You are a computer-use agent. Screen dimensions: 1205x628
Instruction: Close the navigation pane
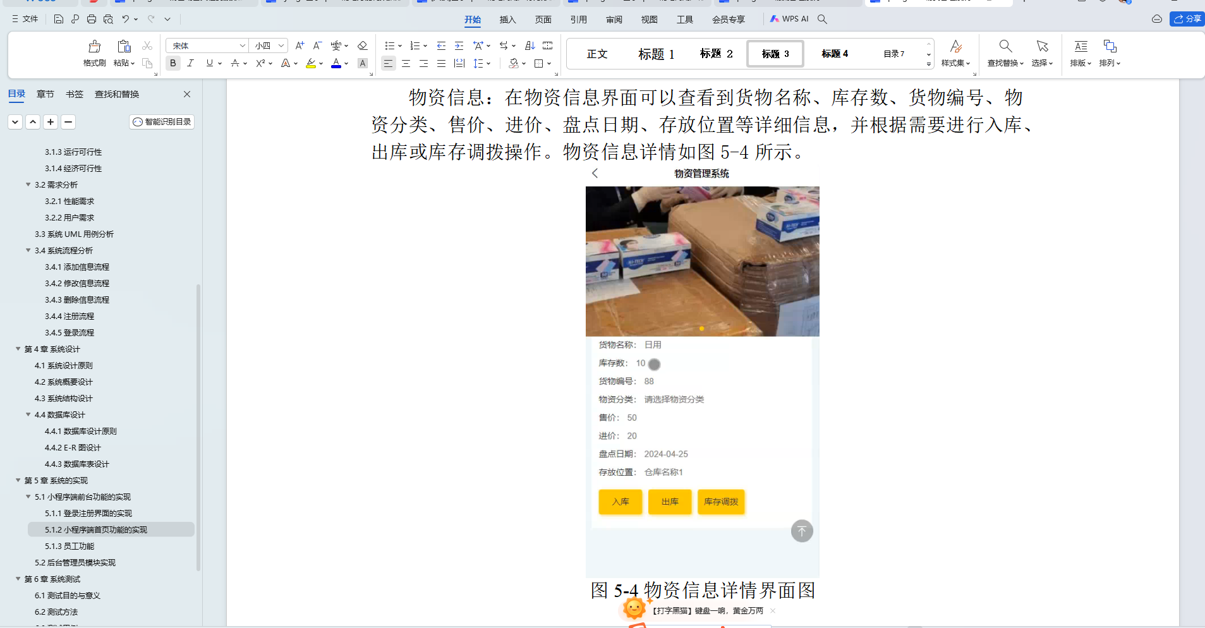coord(187,94)
